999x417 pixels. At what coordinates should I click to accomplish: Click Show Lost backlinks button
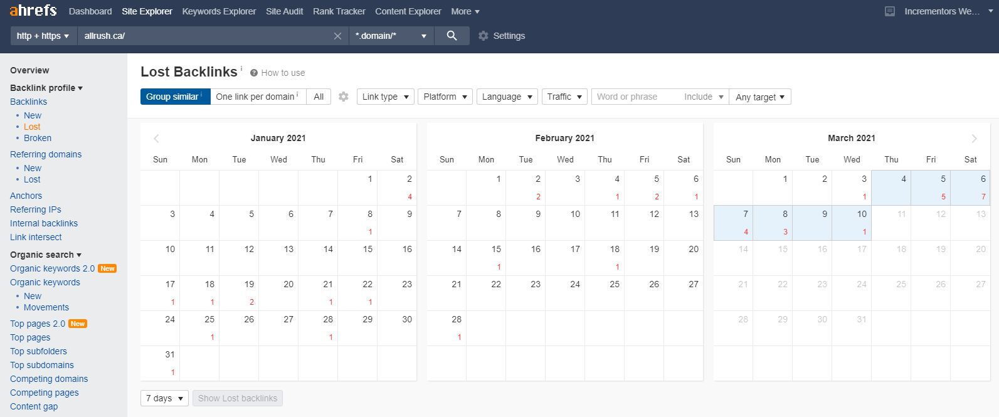click(238, 398)
